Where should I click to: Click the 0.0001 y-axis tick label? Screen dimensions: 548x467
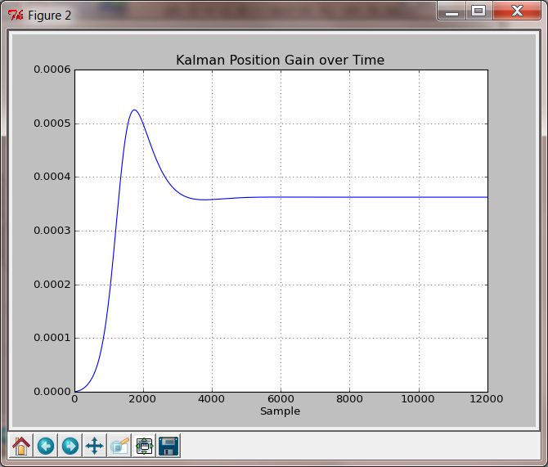52,338
